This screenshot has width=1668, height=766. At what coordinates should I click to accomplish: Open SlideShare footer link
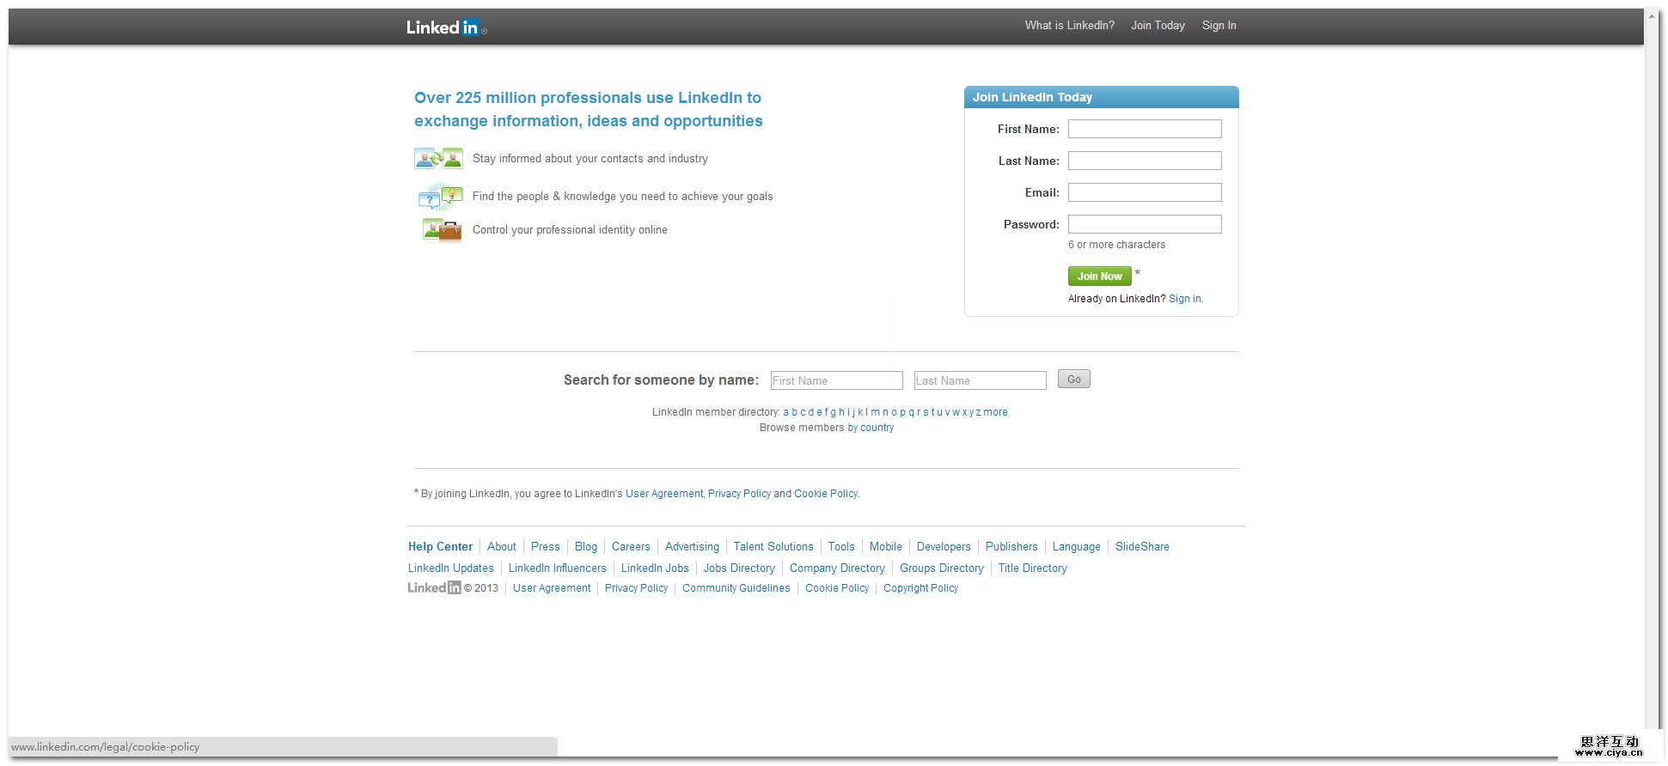pyautogui.click(x=1142, y=547)
